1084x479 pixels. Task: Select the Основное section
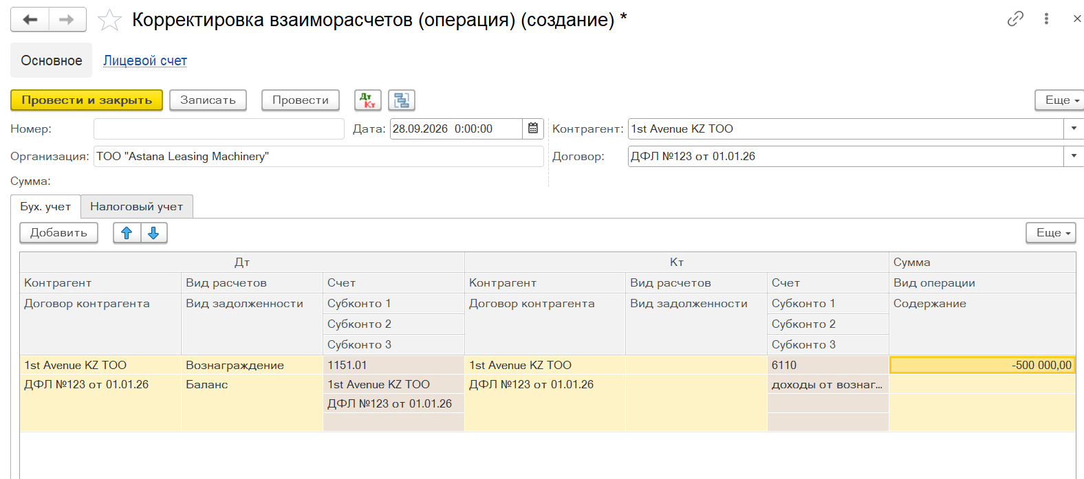(x=52, y=60)
